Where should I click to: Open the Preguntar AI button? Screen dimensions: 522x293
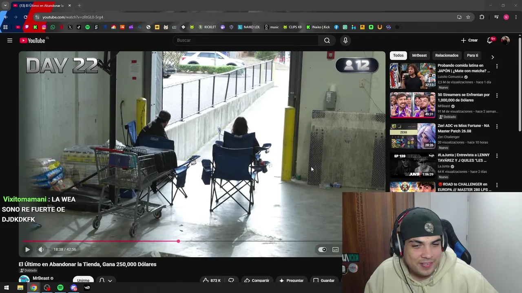click(x=291, y=280)
